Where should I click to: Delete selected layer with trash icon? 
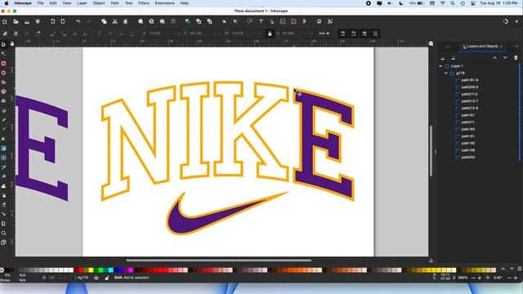pos(516,58)
